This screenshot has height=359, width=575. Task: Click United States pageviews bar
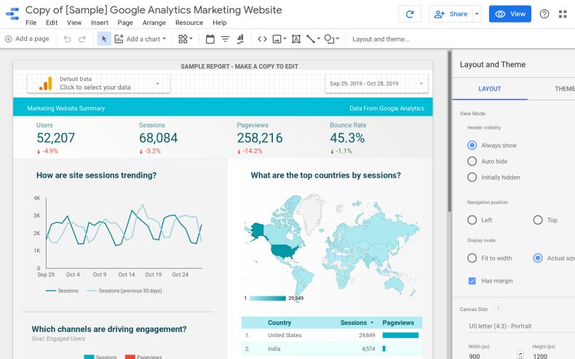click(x=400, y=335)
